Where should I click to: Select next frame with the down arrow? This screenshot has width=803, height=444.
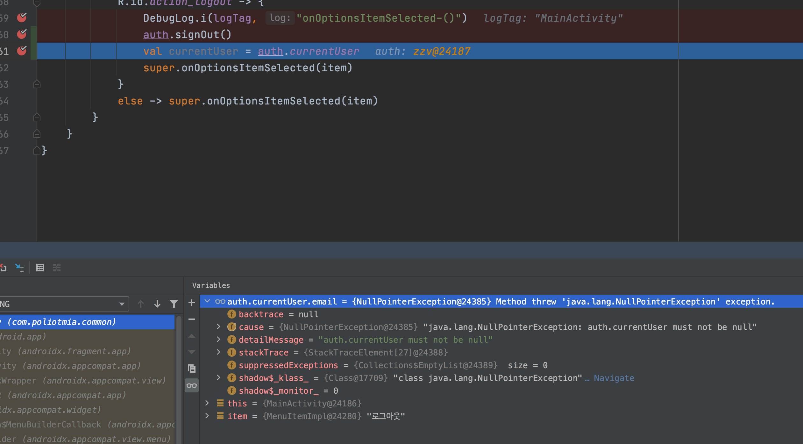157,304
